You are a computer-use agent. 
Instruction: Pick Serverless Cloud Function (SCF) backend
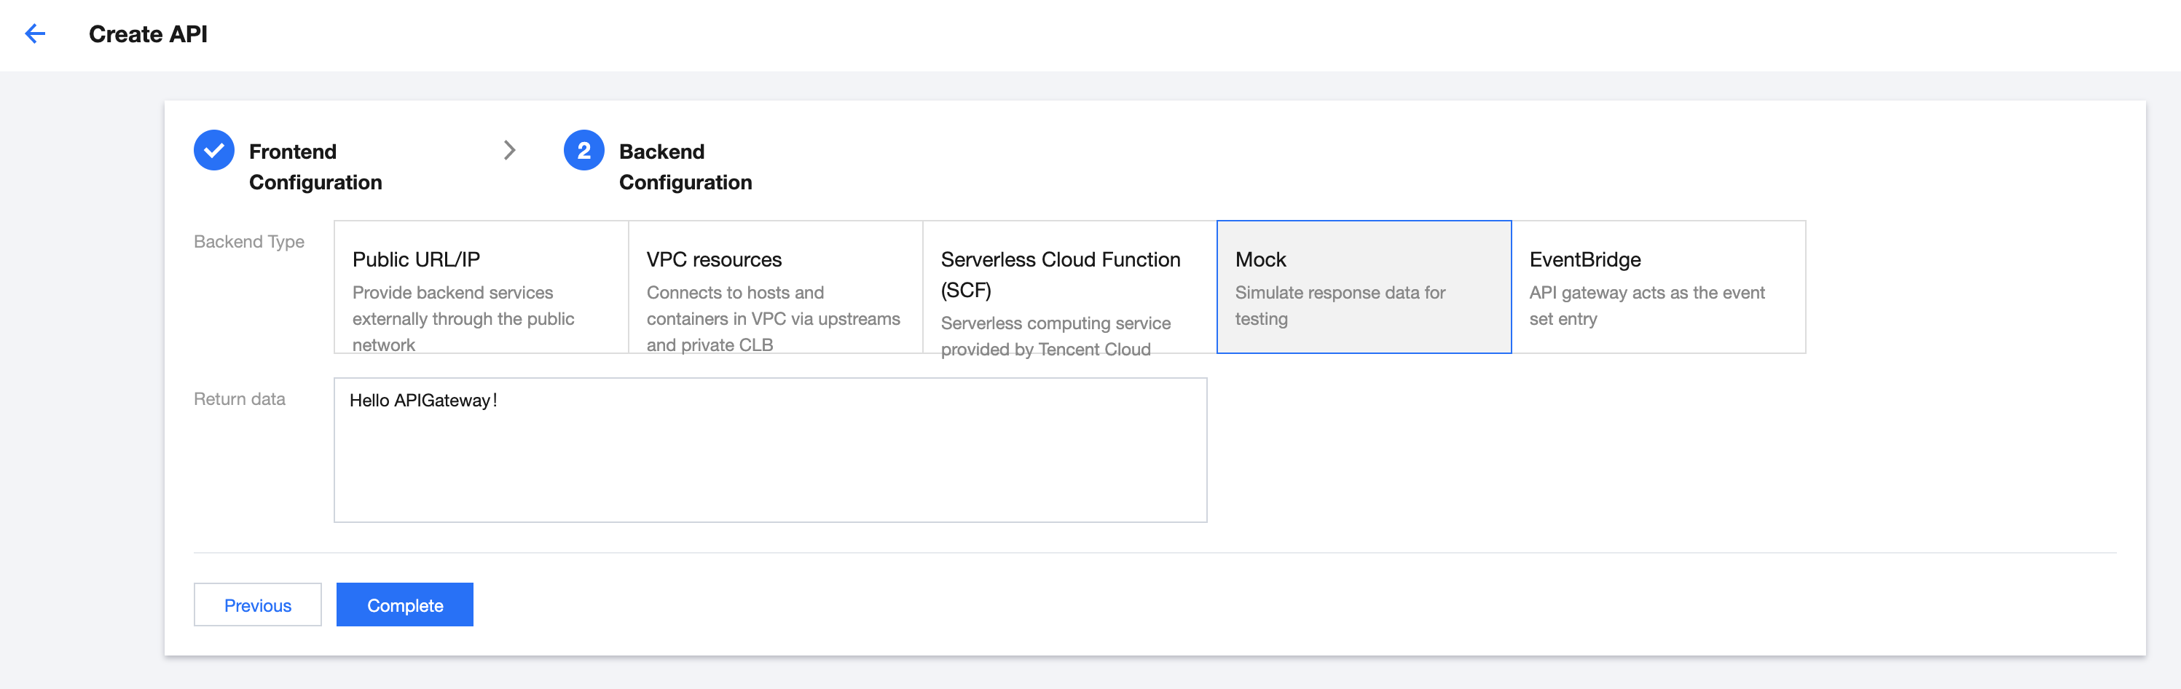coord(1069,287)
